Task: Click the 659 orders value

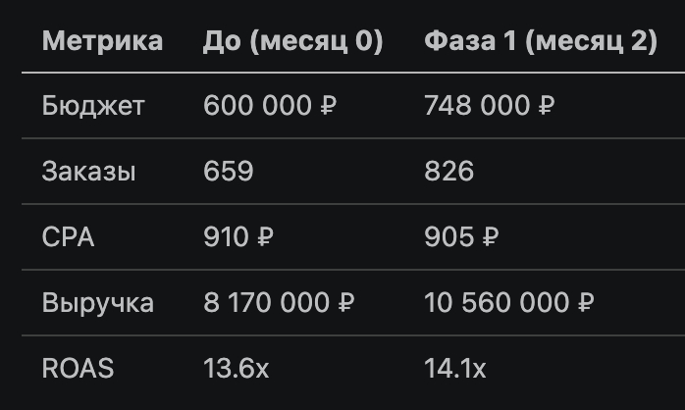Action: coord(228,172)
